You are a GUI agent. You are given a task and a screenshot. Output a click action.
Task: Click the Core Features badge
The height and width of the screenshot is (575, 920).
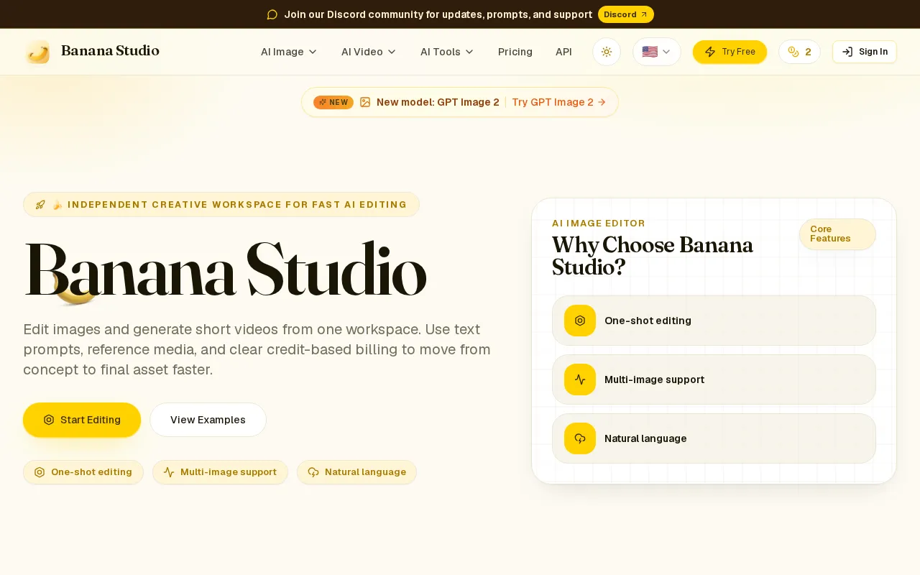(x=837, y=234)
